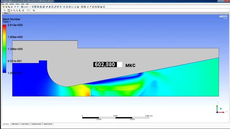Viewport: 230px width, 129px height.
Task: Open the Insert menu
Action: [18, 4]
